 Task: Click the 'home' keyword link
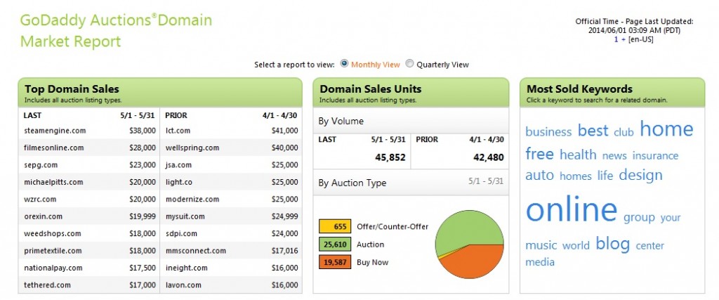[x=666, y=129]
